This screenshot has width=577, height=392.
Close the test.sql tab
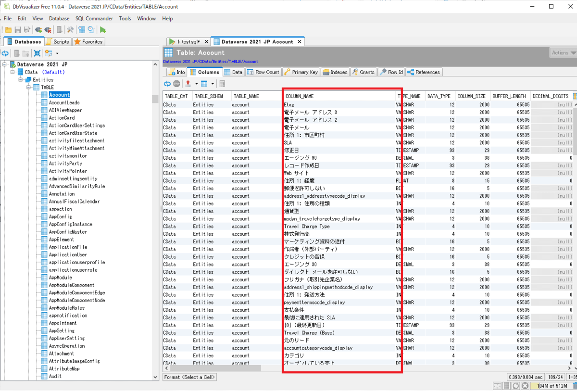point(206,42)
